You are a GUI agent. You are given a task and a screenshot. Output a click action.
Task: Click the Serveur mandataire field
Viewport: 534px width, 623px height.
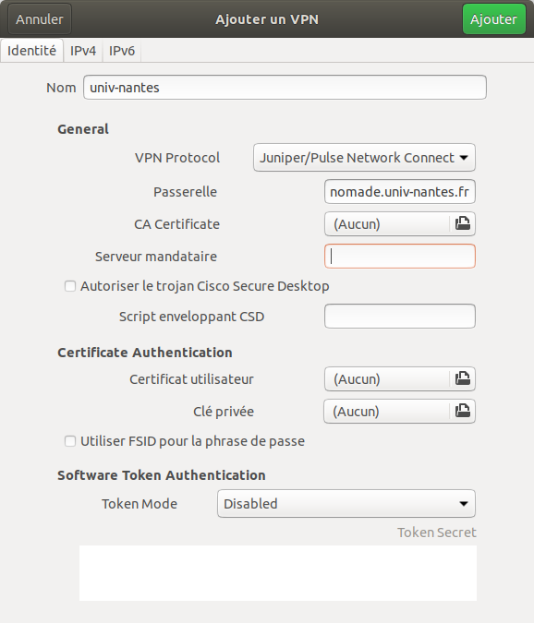click(x=400, y=257)
